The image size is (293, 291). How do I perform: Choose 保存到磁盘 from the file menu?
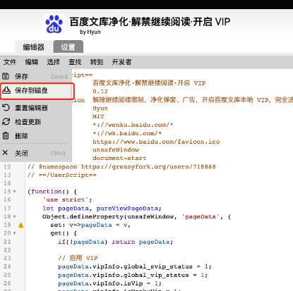[37, 90]
